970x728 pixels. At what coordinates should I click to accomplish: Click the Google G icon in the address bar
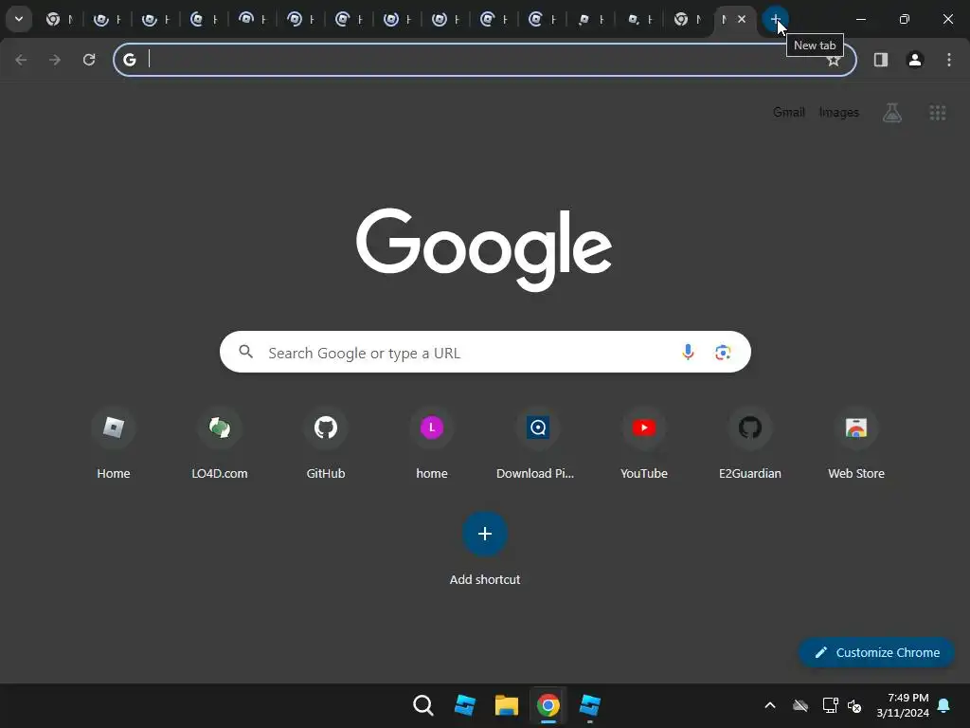129,60
